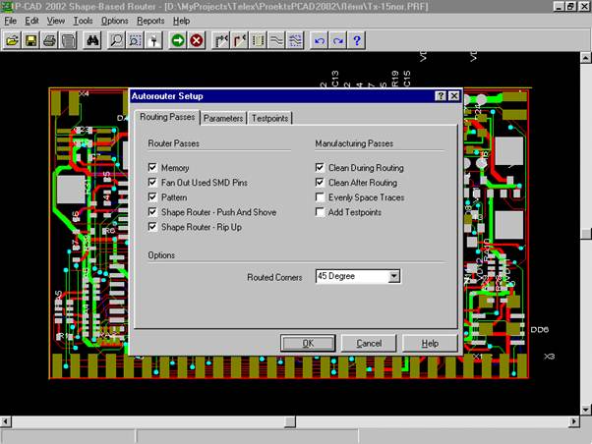Image resolution: width=592 pixels, height=444 pixels.
Task: Enable Evenly Space Traces option
Action: click(x=320, y=197)
